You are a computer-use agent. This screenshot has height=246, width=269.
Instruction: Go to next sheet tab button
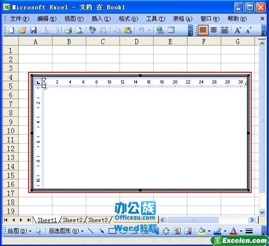tap(21, 220)
